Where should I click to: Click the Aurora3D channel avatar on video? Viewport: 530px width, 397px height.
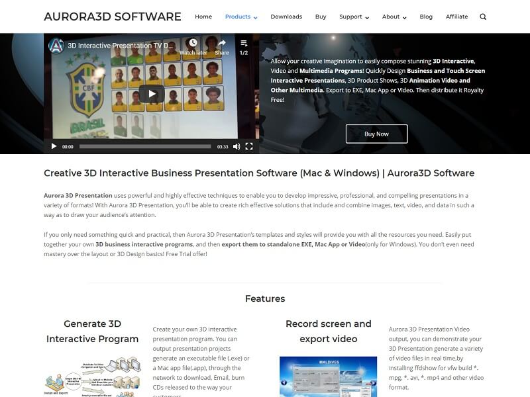[x=56, y=46]
